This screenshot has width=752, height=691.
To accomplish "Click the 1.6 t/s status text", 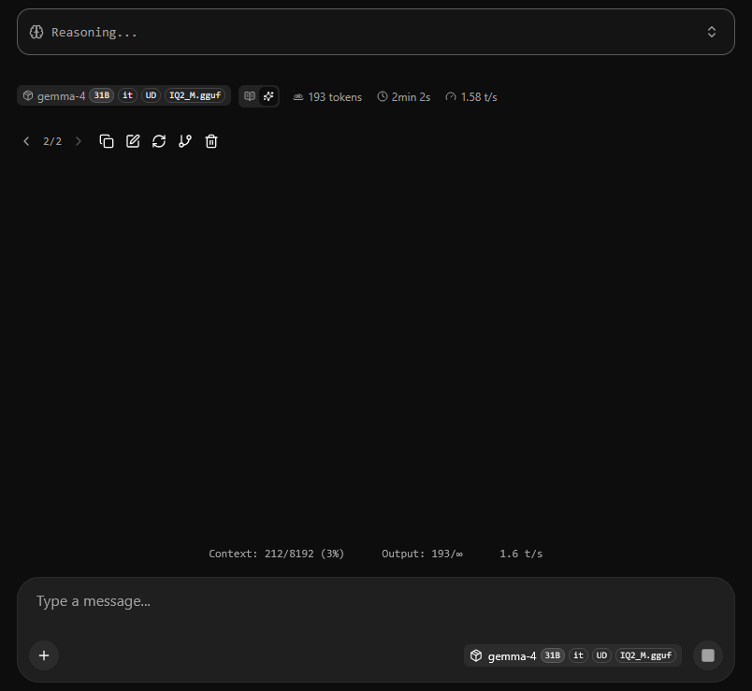I will pos(521,554).
